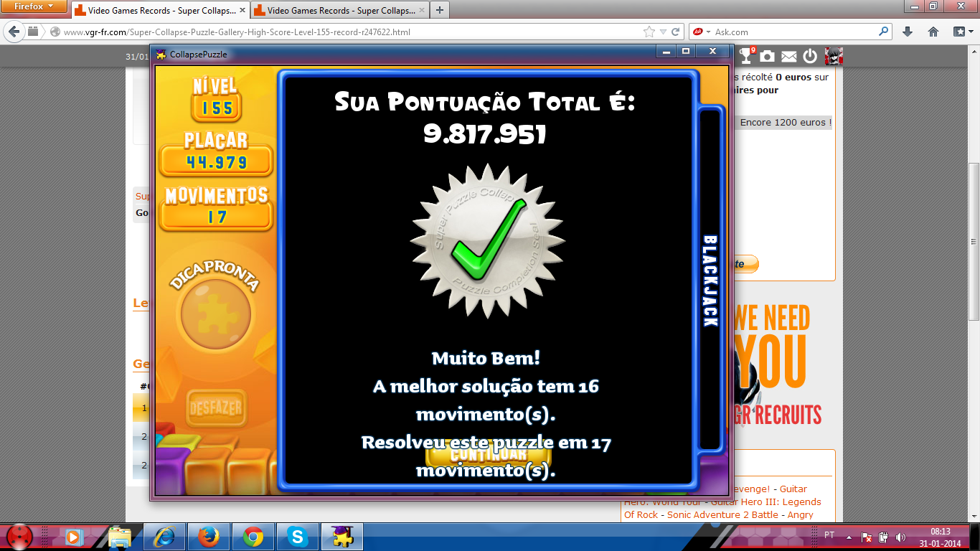Open the Firefox menu dropdown
Viewport: 980px width, 551px height.
click(x=34, y=6)
